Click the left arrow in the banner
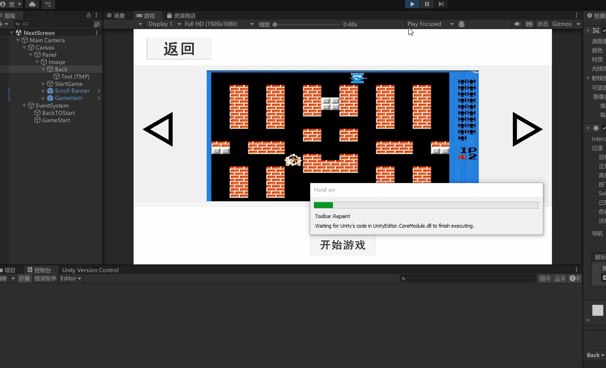 (158, 129)
